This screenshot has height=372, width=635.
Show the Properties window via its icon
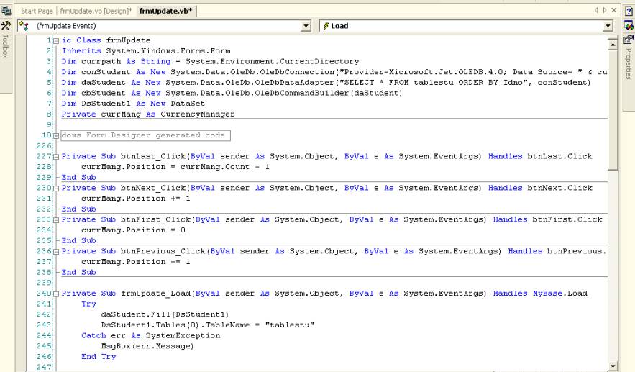click(629, 40)
